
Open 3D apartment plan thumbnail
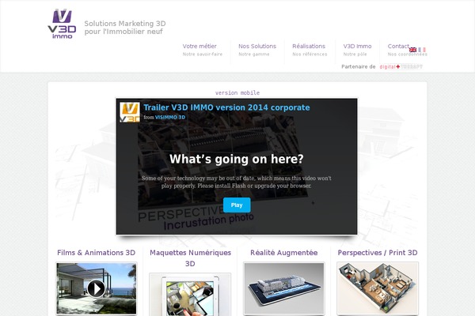pyautogui.click(x=378, y=288)
